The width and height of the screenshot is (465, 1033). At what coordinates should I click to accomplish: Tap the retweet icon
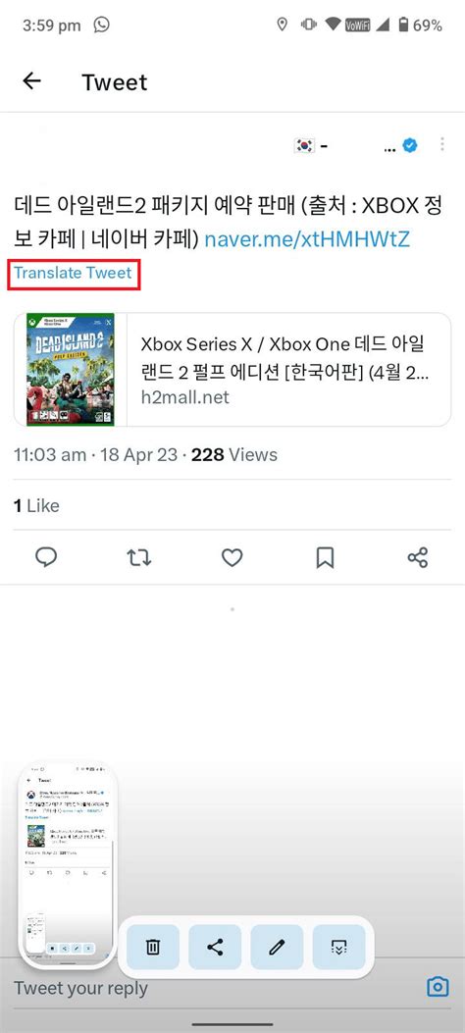(x=139, y=558)
